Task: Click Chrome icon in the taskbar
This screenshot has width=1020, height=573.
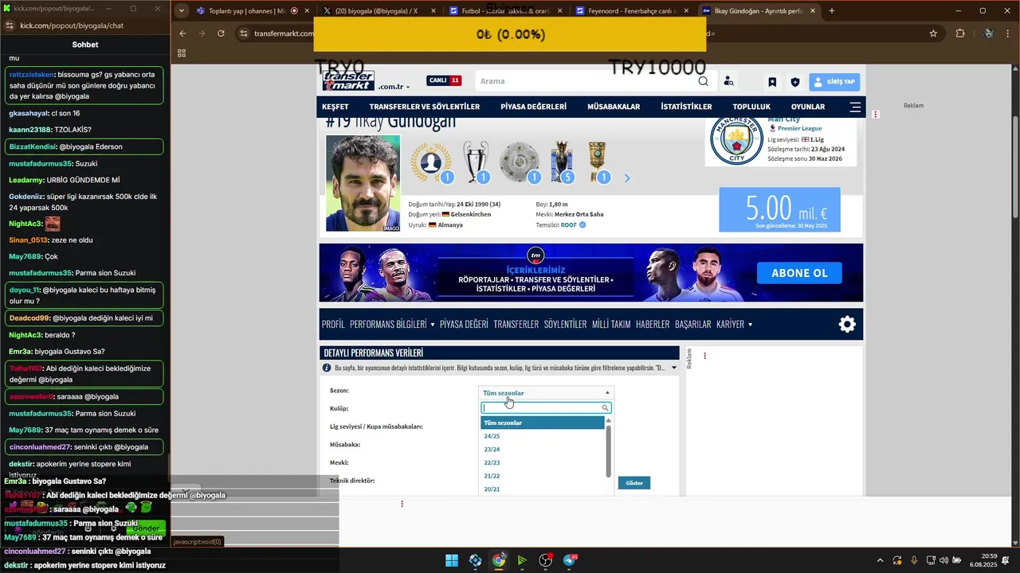Action: tap(498, 560)
